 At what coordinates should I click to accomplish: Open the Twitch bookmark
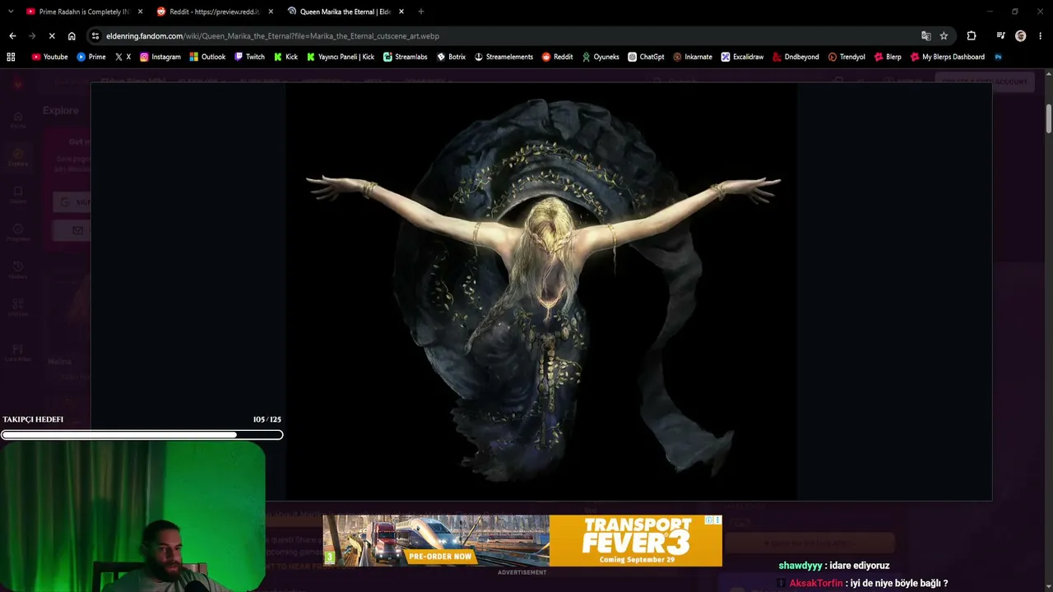250,57
